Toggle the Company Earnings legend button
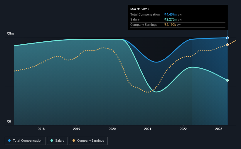This screenshot has width=241, height=149. pyautogui.click(x=88, y=141)
